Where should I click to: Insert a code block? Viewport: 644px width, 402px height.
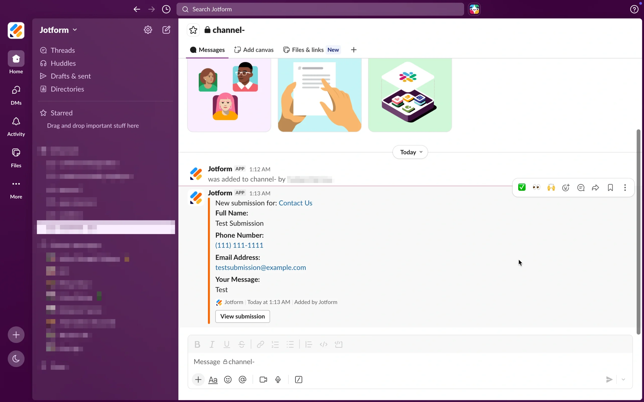339,344
